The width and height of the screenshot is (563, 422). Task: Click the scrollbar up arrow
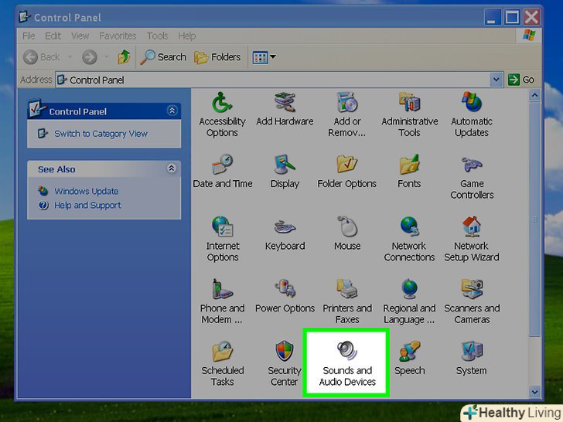pos(534,95)
